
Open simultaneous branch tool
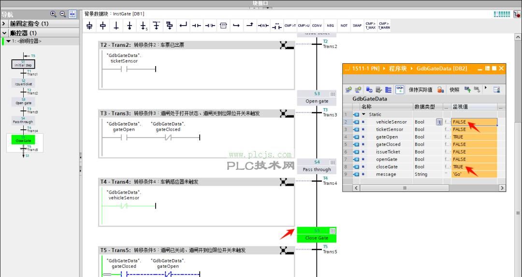[170, 25]
